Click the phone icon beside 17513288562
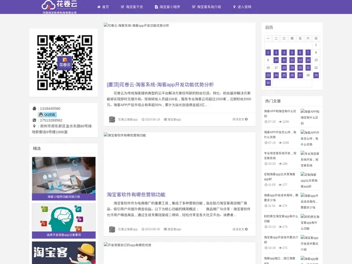352x264 pixels. click(x=34, y=120)
